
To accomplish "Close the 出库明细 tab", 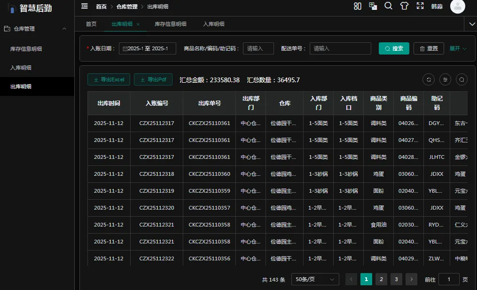I will click(x=138, y=24).
